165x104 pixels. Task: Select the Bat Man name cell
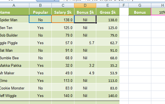pos(15,49)
